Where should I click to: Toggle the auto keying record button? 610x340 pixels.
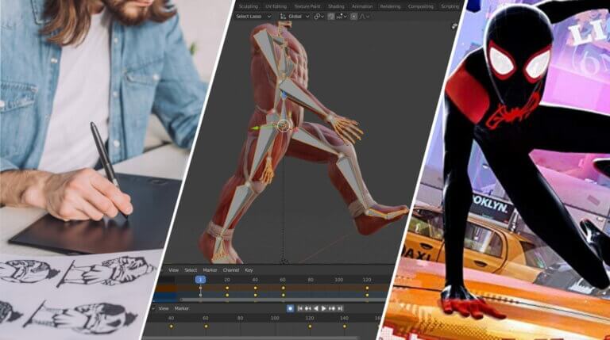pyautogui.click(x=290, y=308)
